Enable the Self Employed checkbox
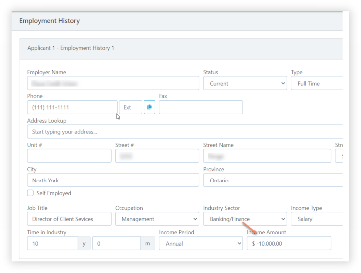Viewport: 361px width, 273px height. pyautogui.click(x=31, y=193)
